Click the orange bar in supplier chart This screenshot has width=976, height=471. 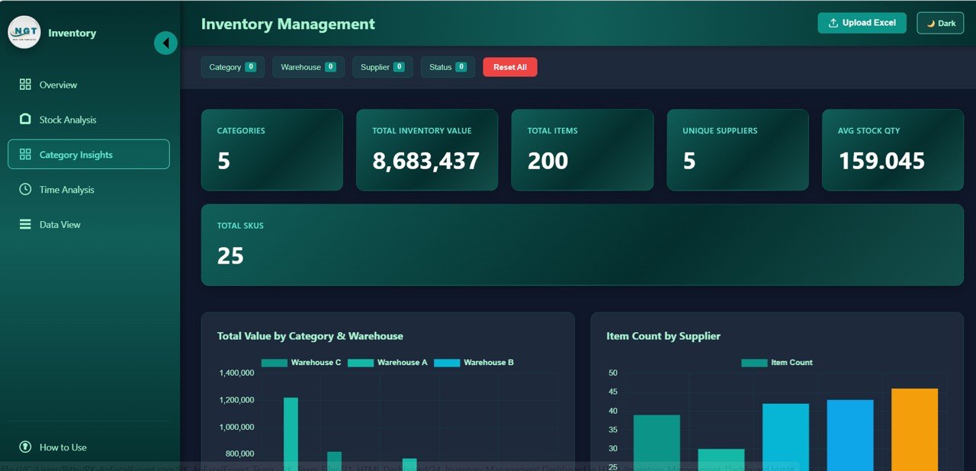click(x=914, y=427)
